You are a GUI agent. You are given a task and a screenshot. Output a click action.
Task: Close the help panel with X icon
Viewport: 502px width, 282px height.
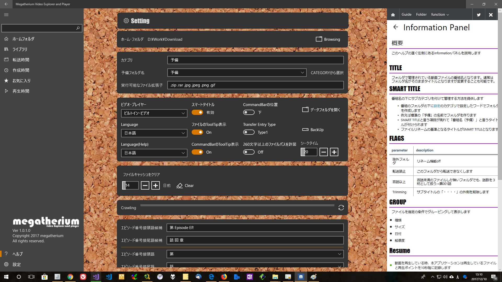tap(490, 15)
